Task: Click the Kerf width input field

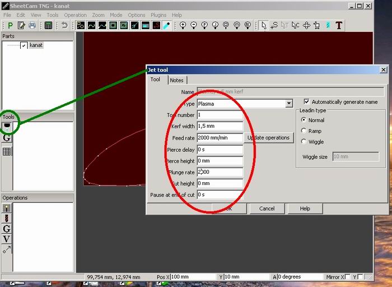Action: [x=220, y=126]
